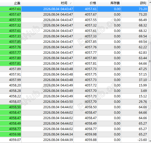Click profit value 57.15
151x143 pixels.
pos(143,74)
